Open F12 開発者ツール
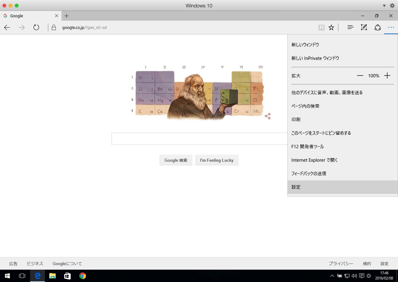 342,146
